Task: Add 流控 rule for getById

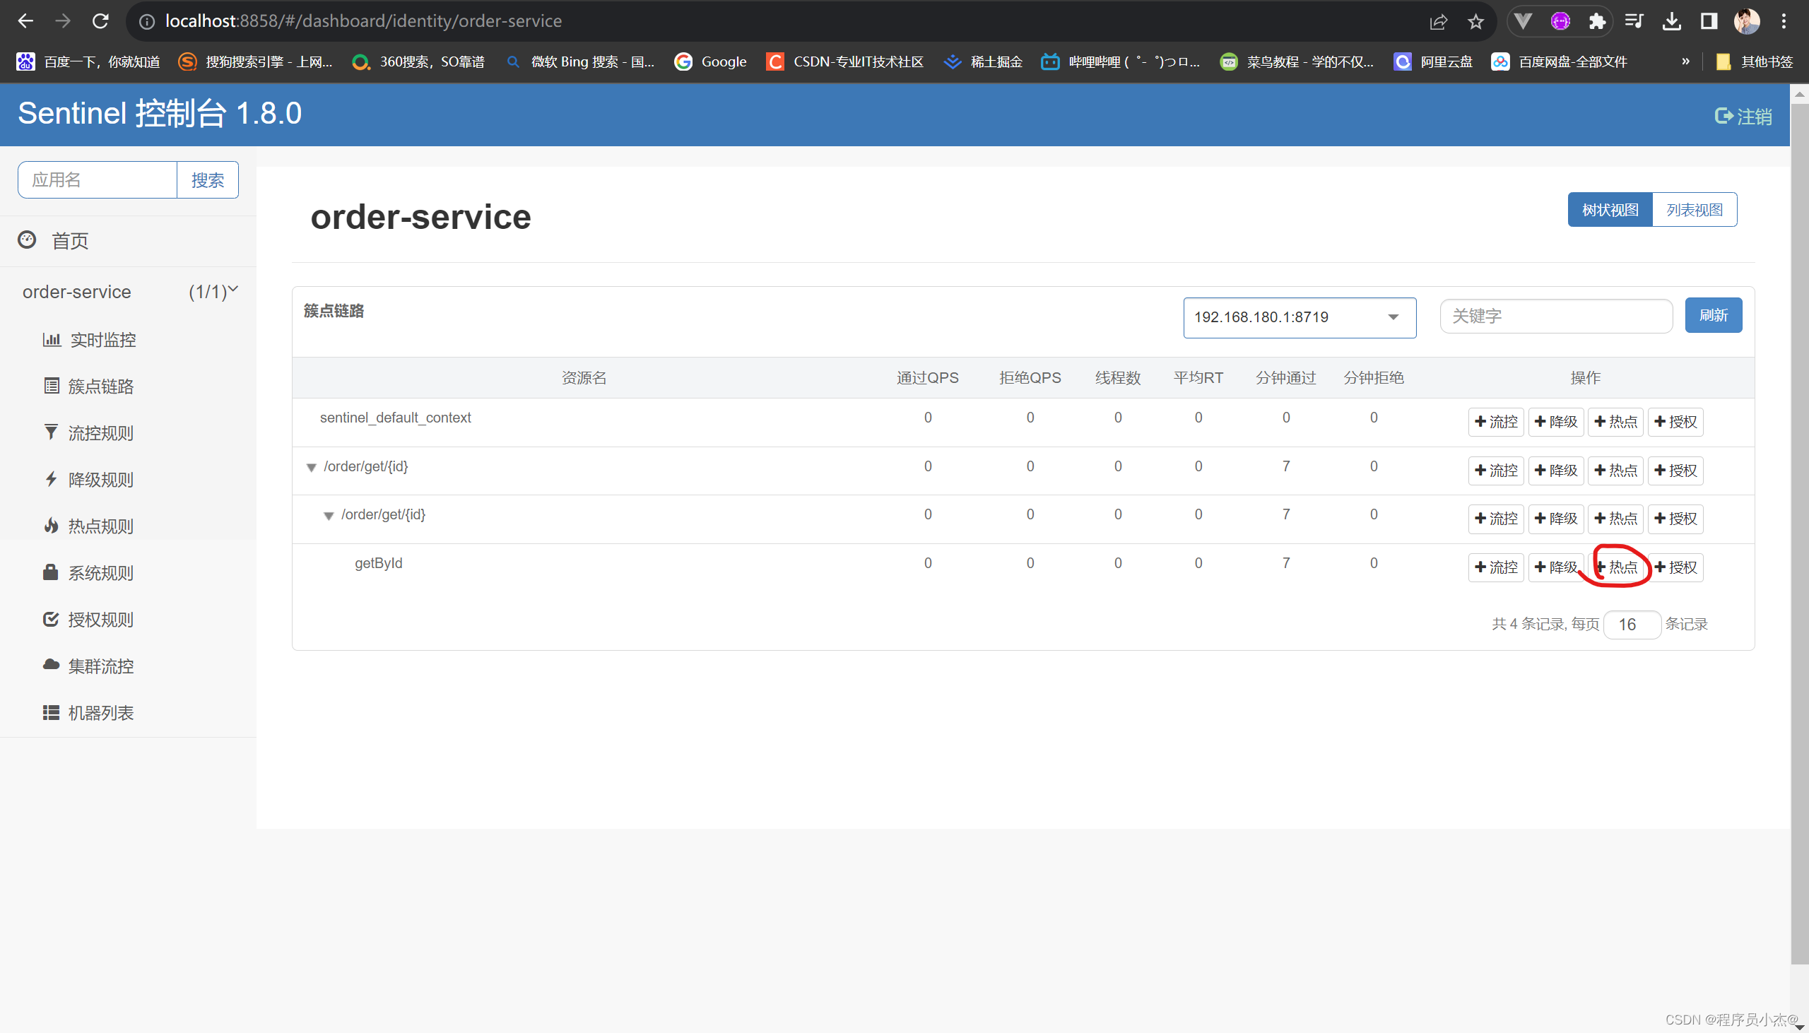Action: click(x=1496, y=567)
